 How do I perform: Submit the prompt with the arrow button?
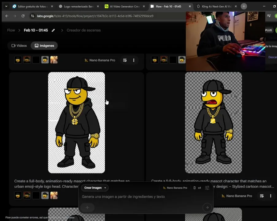pyautogui.click(x=207, y=207)
